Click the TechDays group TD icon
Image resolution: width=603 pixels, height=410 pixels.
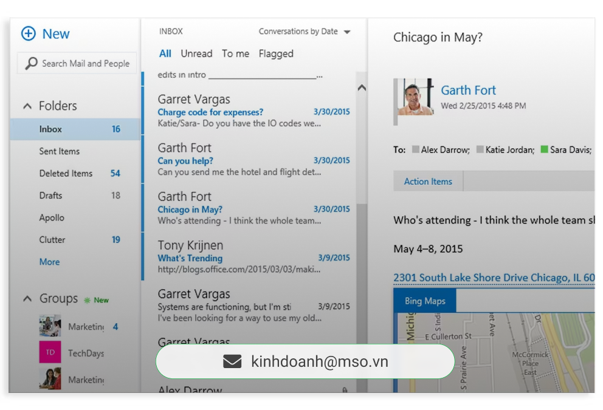50,352
